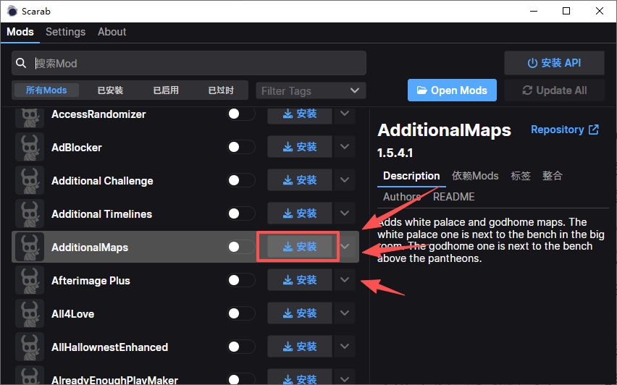Click the 安装 API button

click(554, 63)
